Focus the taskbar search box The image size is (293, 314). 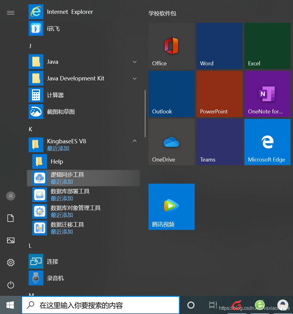pyautogui.click(x=101, y=305)
